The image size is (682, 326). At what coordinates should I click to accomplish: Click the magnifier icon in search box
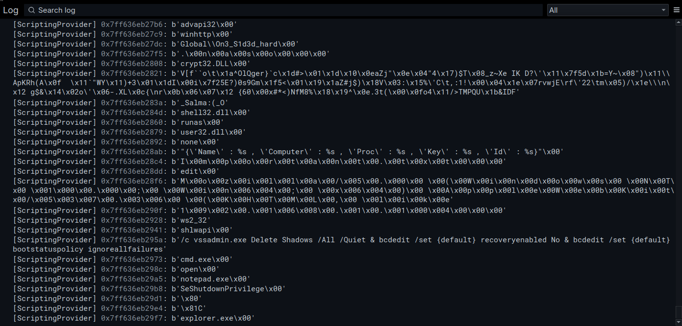(31, 10)
